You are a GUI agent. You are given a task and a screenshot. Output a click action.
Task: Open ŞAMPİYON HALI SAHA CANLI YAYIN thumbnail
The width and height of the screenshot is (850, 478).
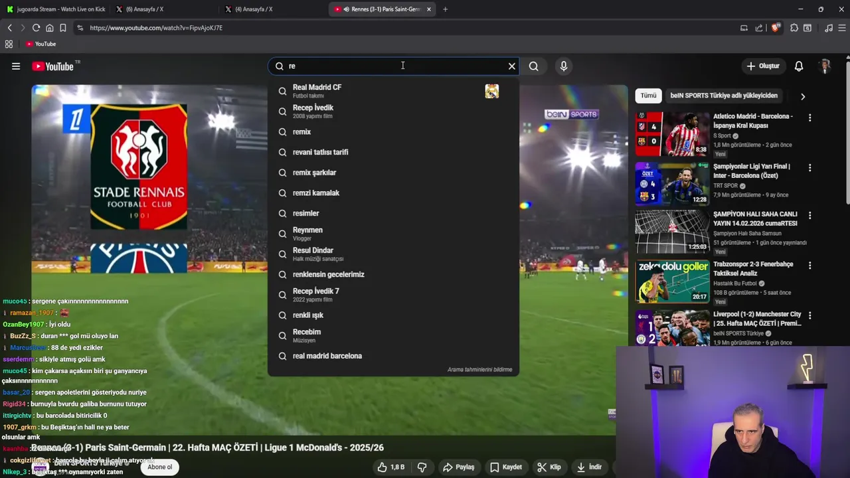[672, 232]
